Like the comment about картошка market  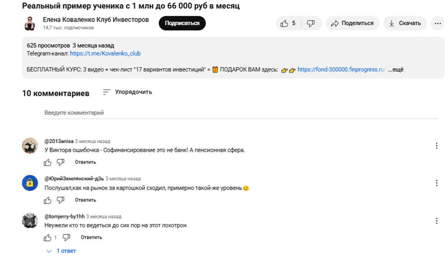click(47, 200)
